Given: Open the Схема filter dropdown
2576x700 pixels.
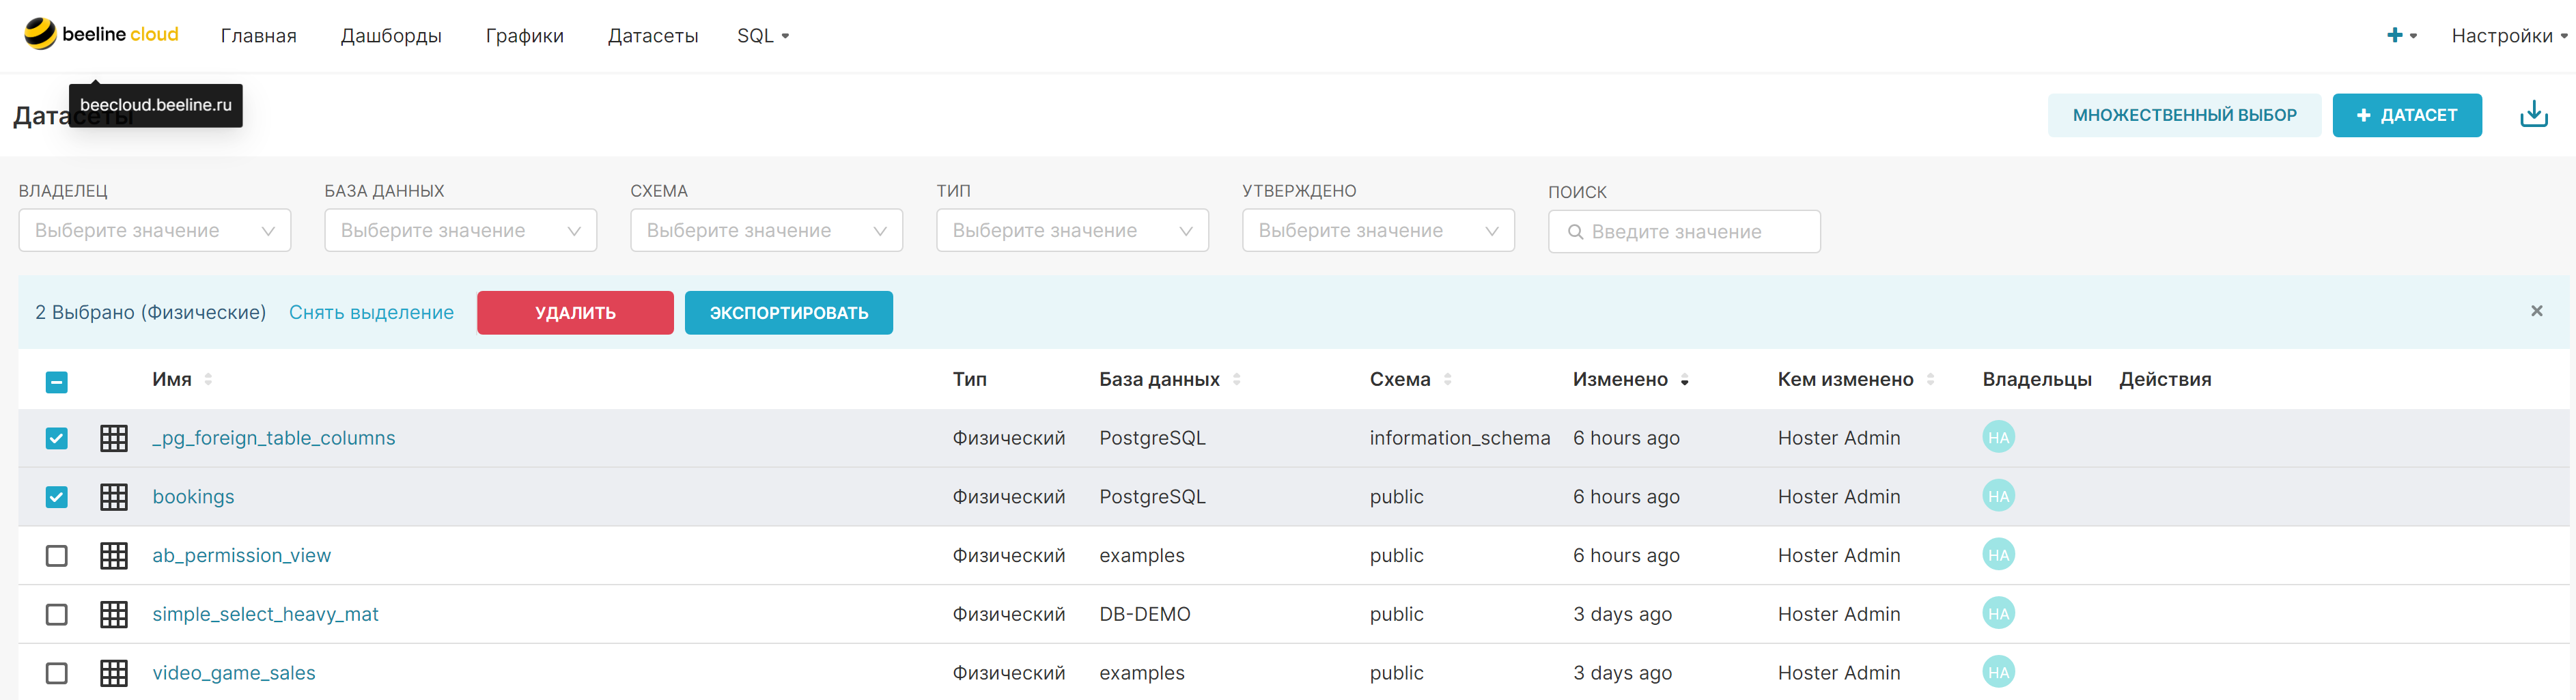Looking at the screenshot, I should point(767,230).
